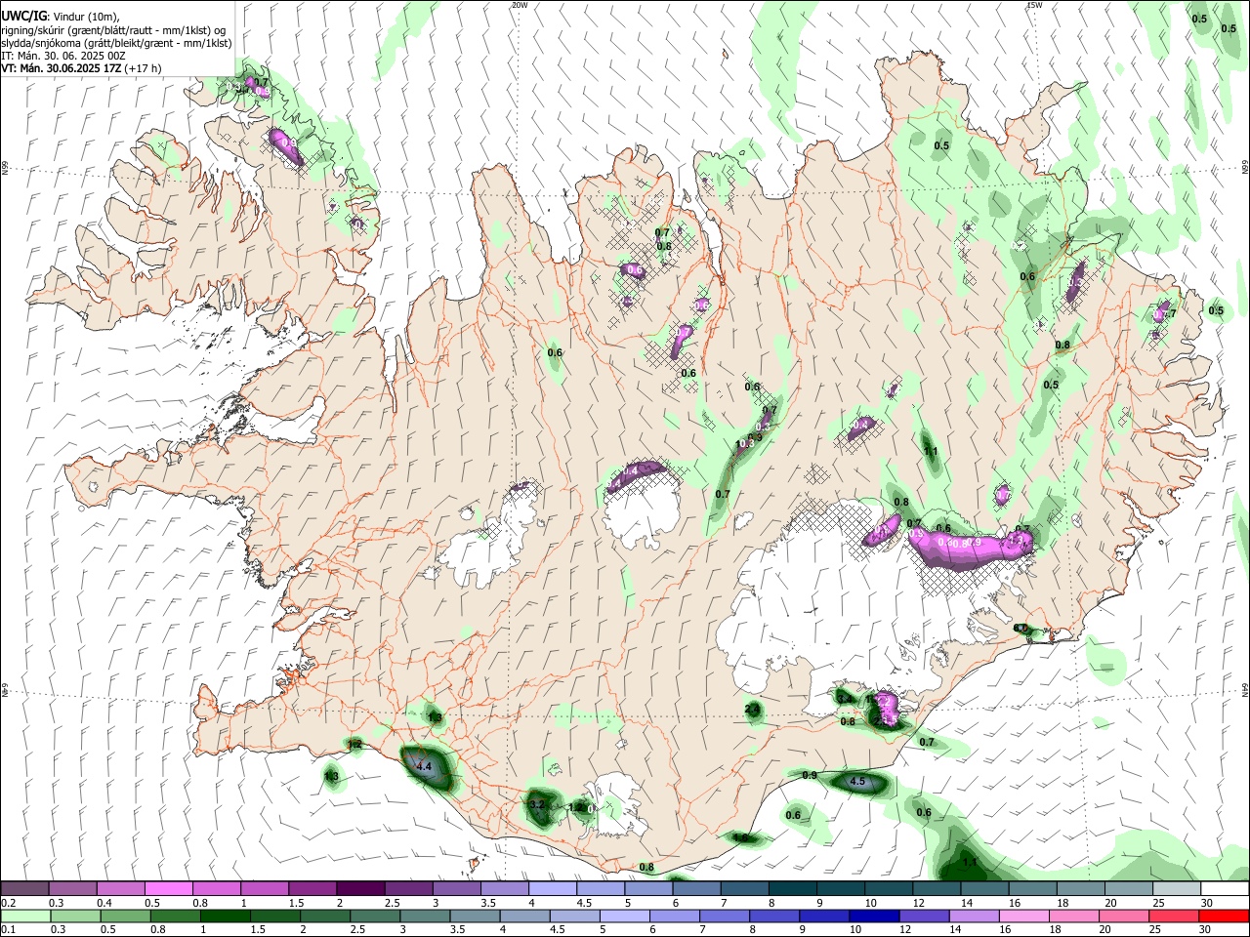Click the '3.2' rainfall value on the map

tap(536, 805)
